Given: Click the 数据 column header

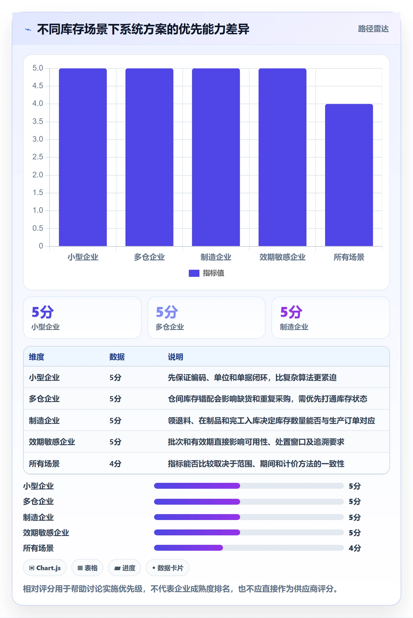Looking at the screenshot, I should 117,357.
